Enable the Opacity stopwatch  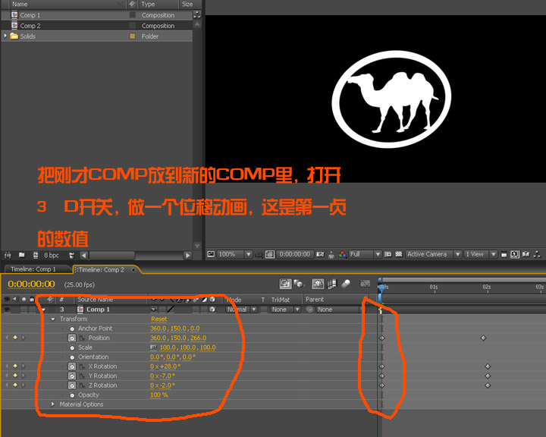coord(72,395)
